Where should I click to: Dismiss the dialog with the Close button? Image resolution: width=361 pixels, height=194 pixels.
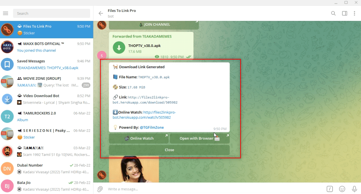[x=169, y=149]
